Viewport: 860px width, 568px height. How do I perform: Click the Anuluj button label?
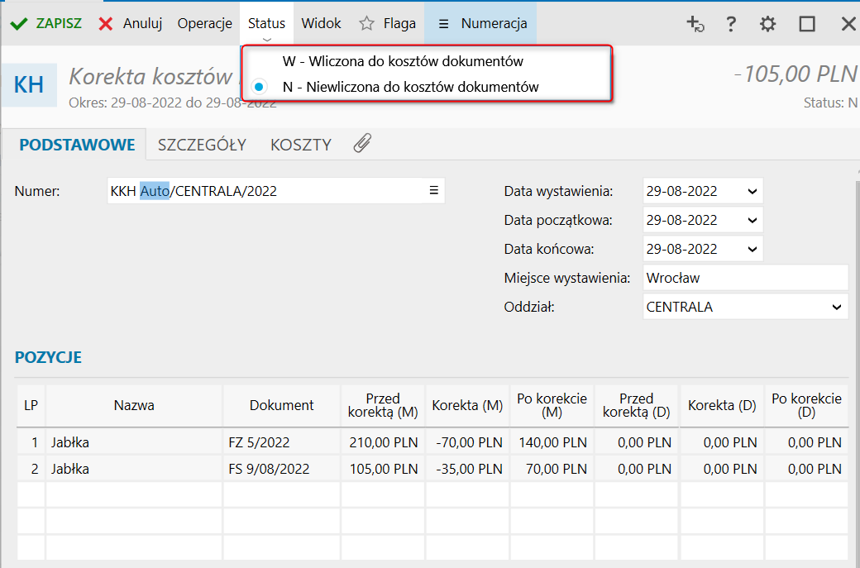pyautogui.click(x=142, y=24)
